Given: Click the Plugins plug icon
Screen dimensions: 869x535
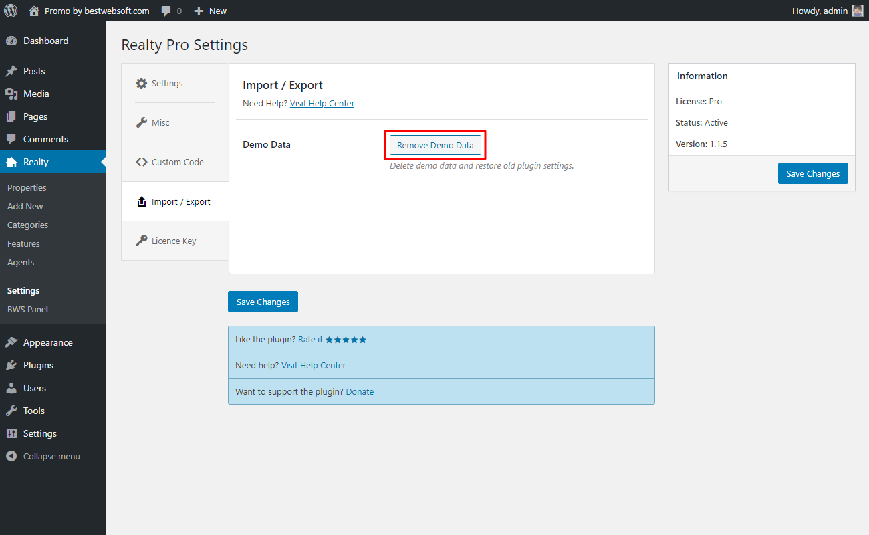Looking at the screenshot, I should tap(11, 365).
